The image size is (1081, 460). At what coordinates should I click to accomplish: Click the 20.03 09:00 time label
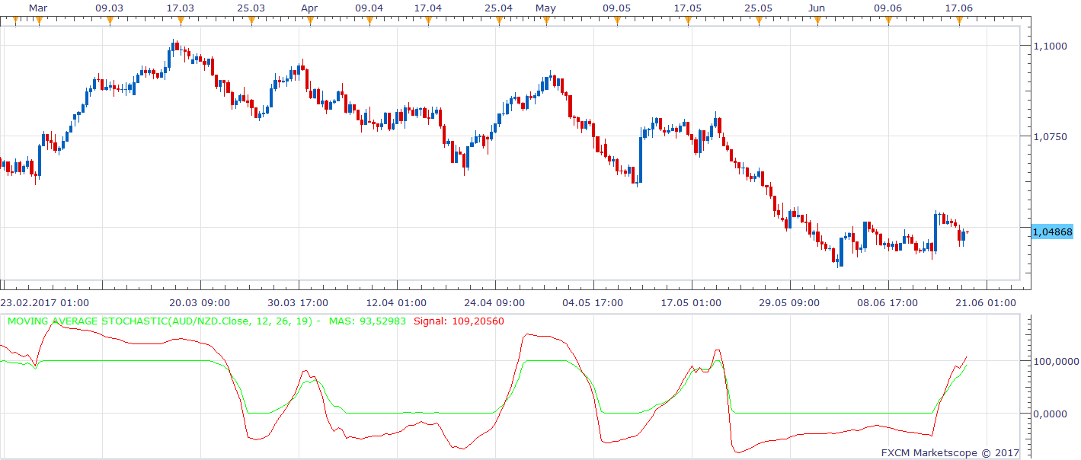click(x=200, y=302)
